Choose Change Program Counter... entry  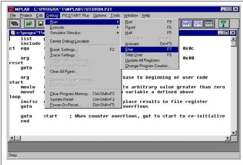pos(149,66)
